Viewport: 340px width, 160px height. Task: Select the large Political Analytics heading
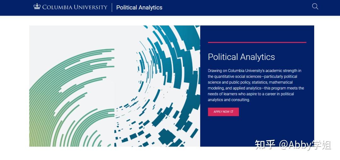pos(241,57)
